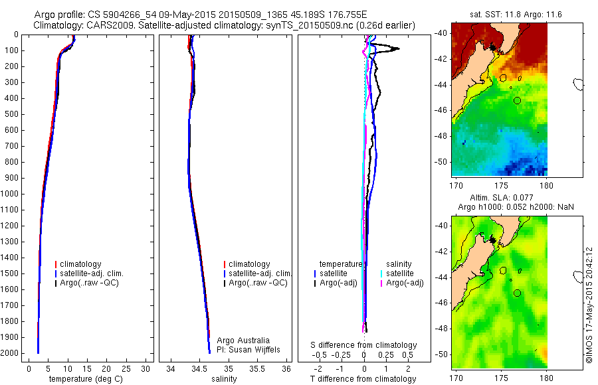The image size is (598, 385).
Task: Click 'satellite' entry under salinity legend header
Action: point(400,273)
